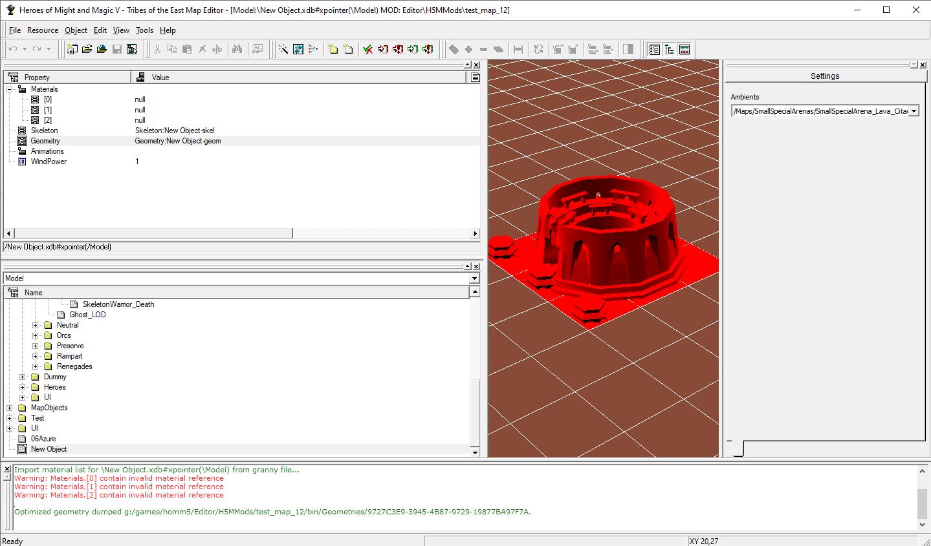
Task: Expand the Rampart folder
Action: coord(36,356)
